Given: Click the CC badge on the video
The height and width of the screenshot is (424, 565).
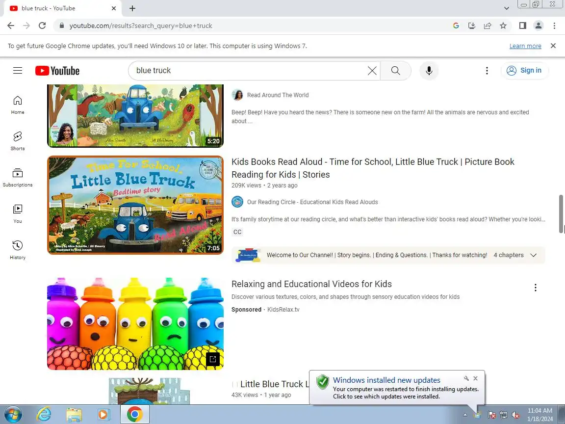Looking at the screenshot, I should 237,232.
